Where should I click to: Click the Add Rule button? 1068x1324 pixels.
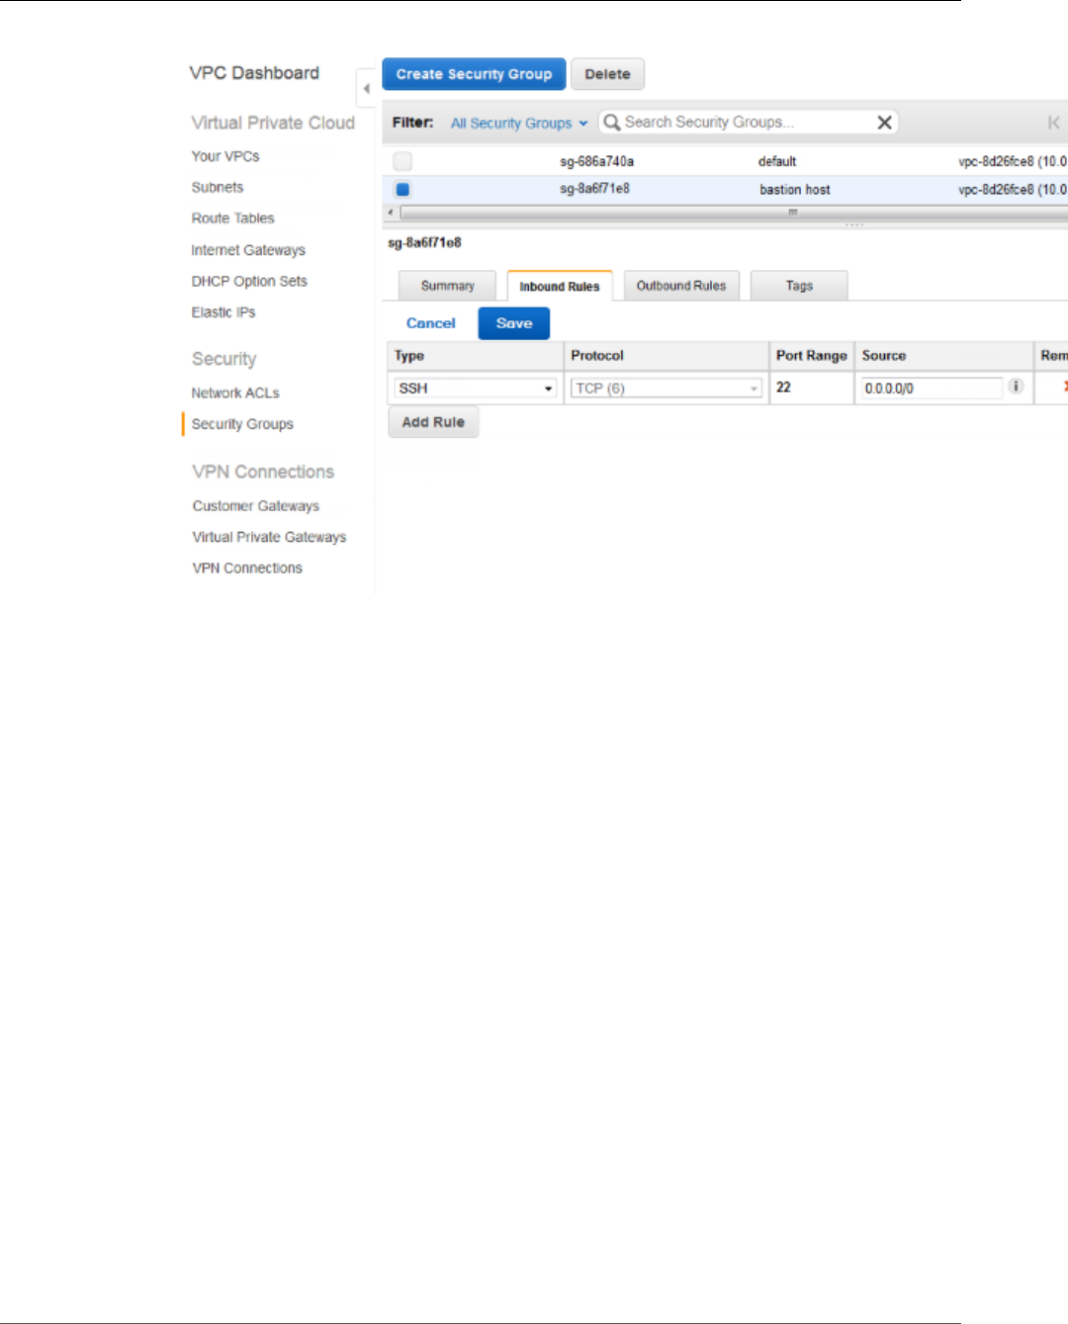tap(433, 422)
